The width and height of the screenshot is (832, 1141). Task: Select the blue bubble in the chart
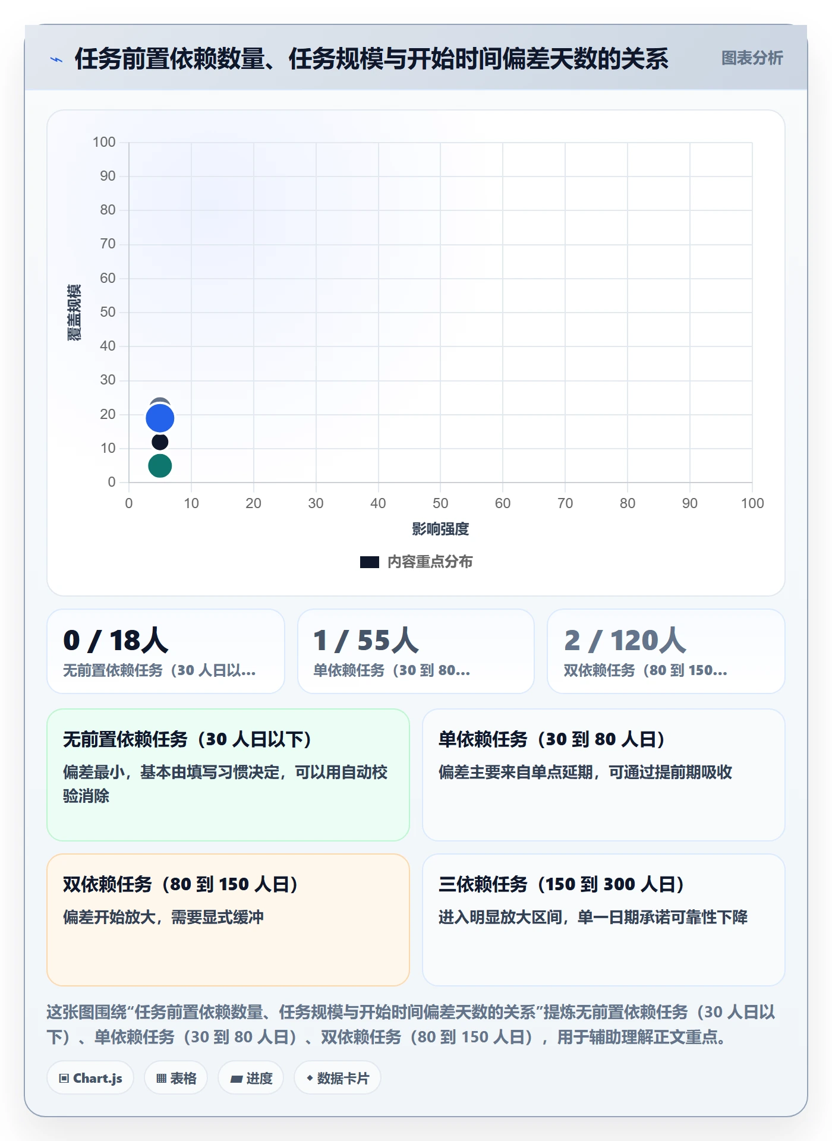(x=160, y=418)
